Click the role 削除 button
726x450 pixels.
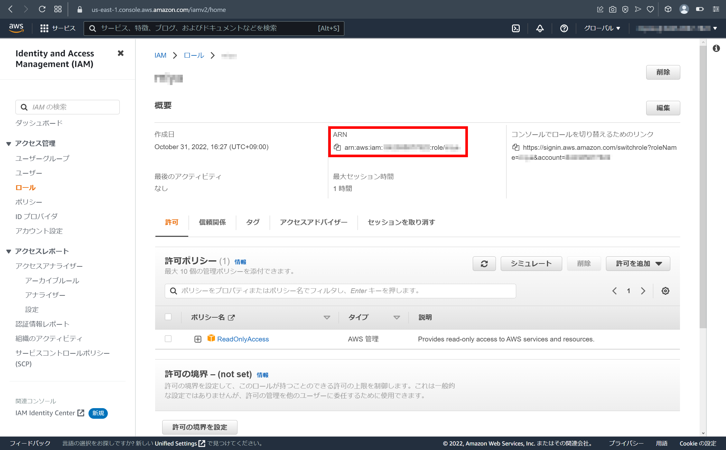pyautogui.click(x=663, y=72)
